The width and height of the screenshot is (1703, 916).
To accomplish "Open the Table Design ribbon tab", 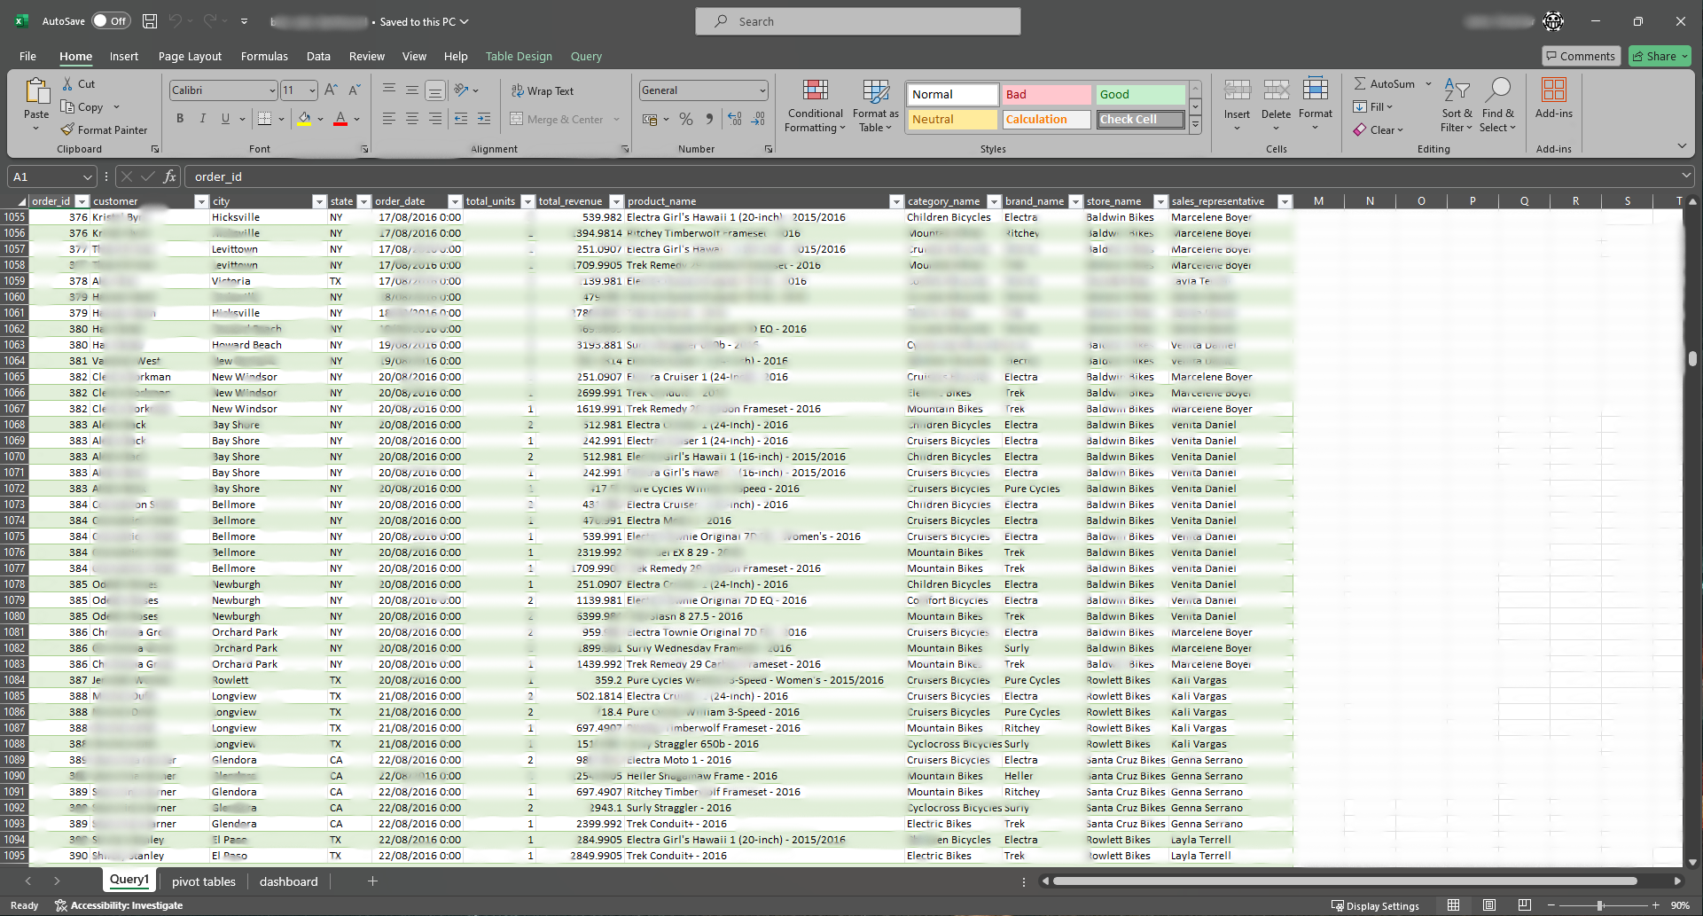I will [x=519, y=56].
